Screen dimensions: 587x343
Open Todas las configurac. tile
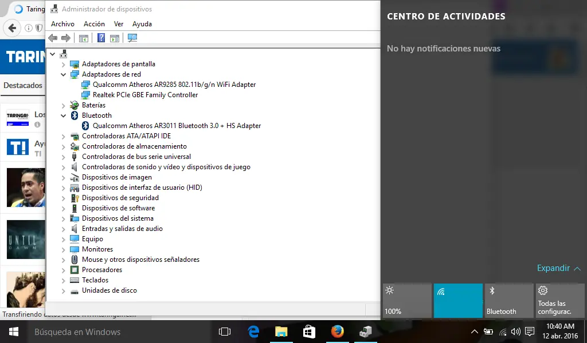pyautogui.click(x=560, y=301)
